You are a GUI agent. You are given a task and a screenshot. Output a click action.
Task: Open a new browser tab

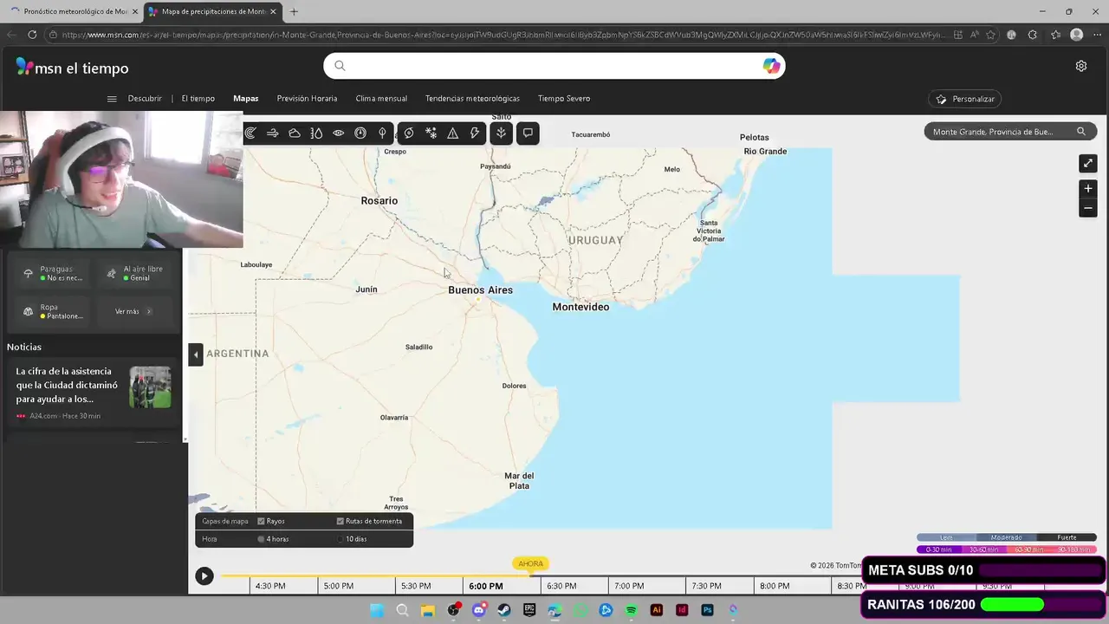point(294,11)
